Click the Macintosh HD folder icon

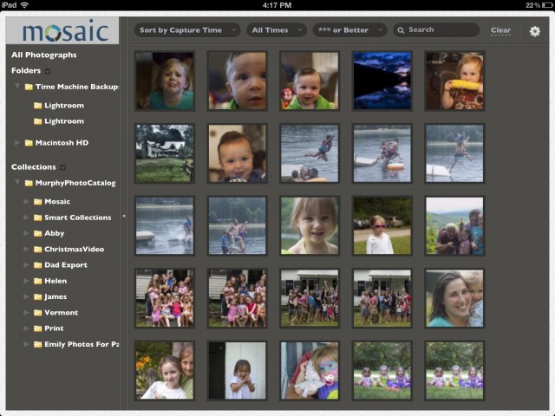[x=29, y=143]
